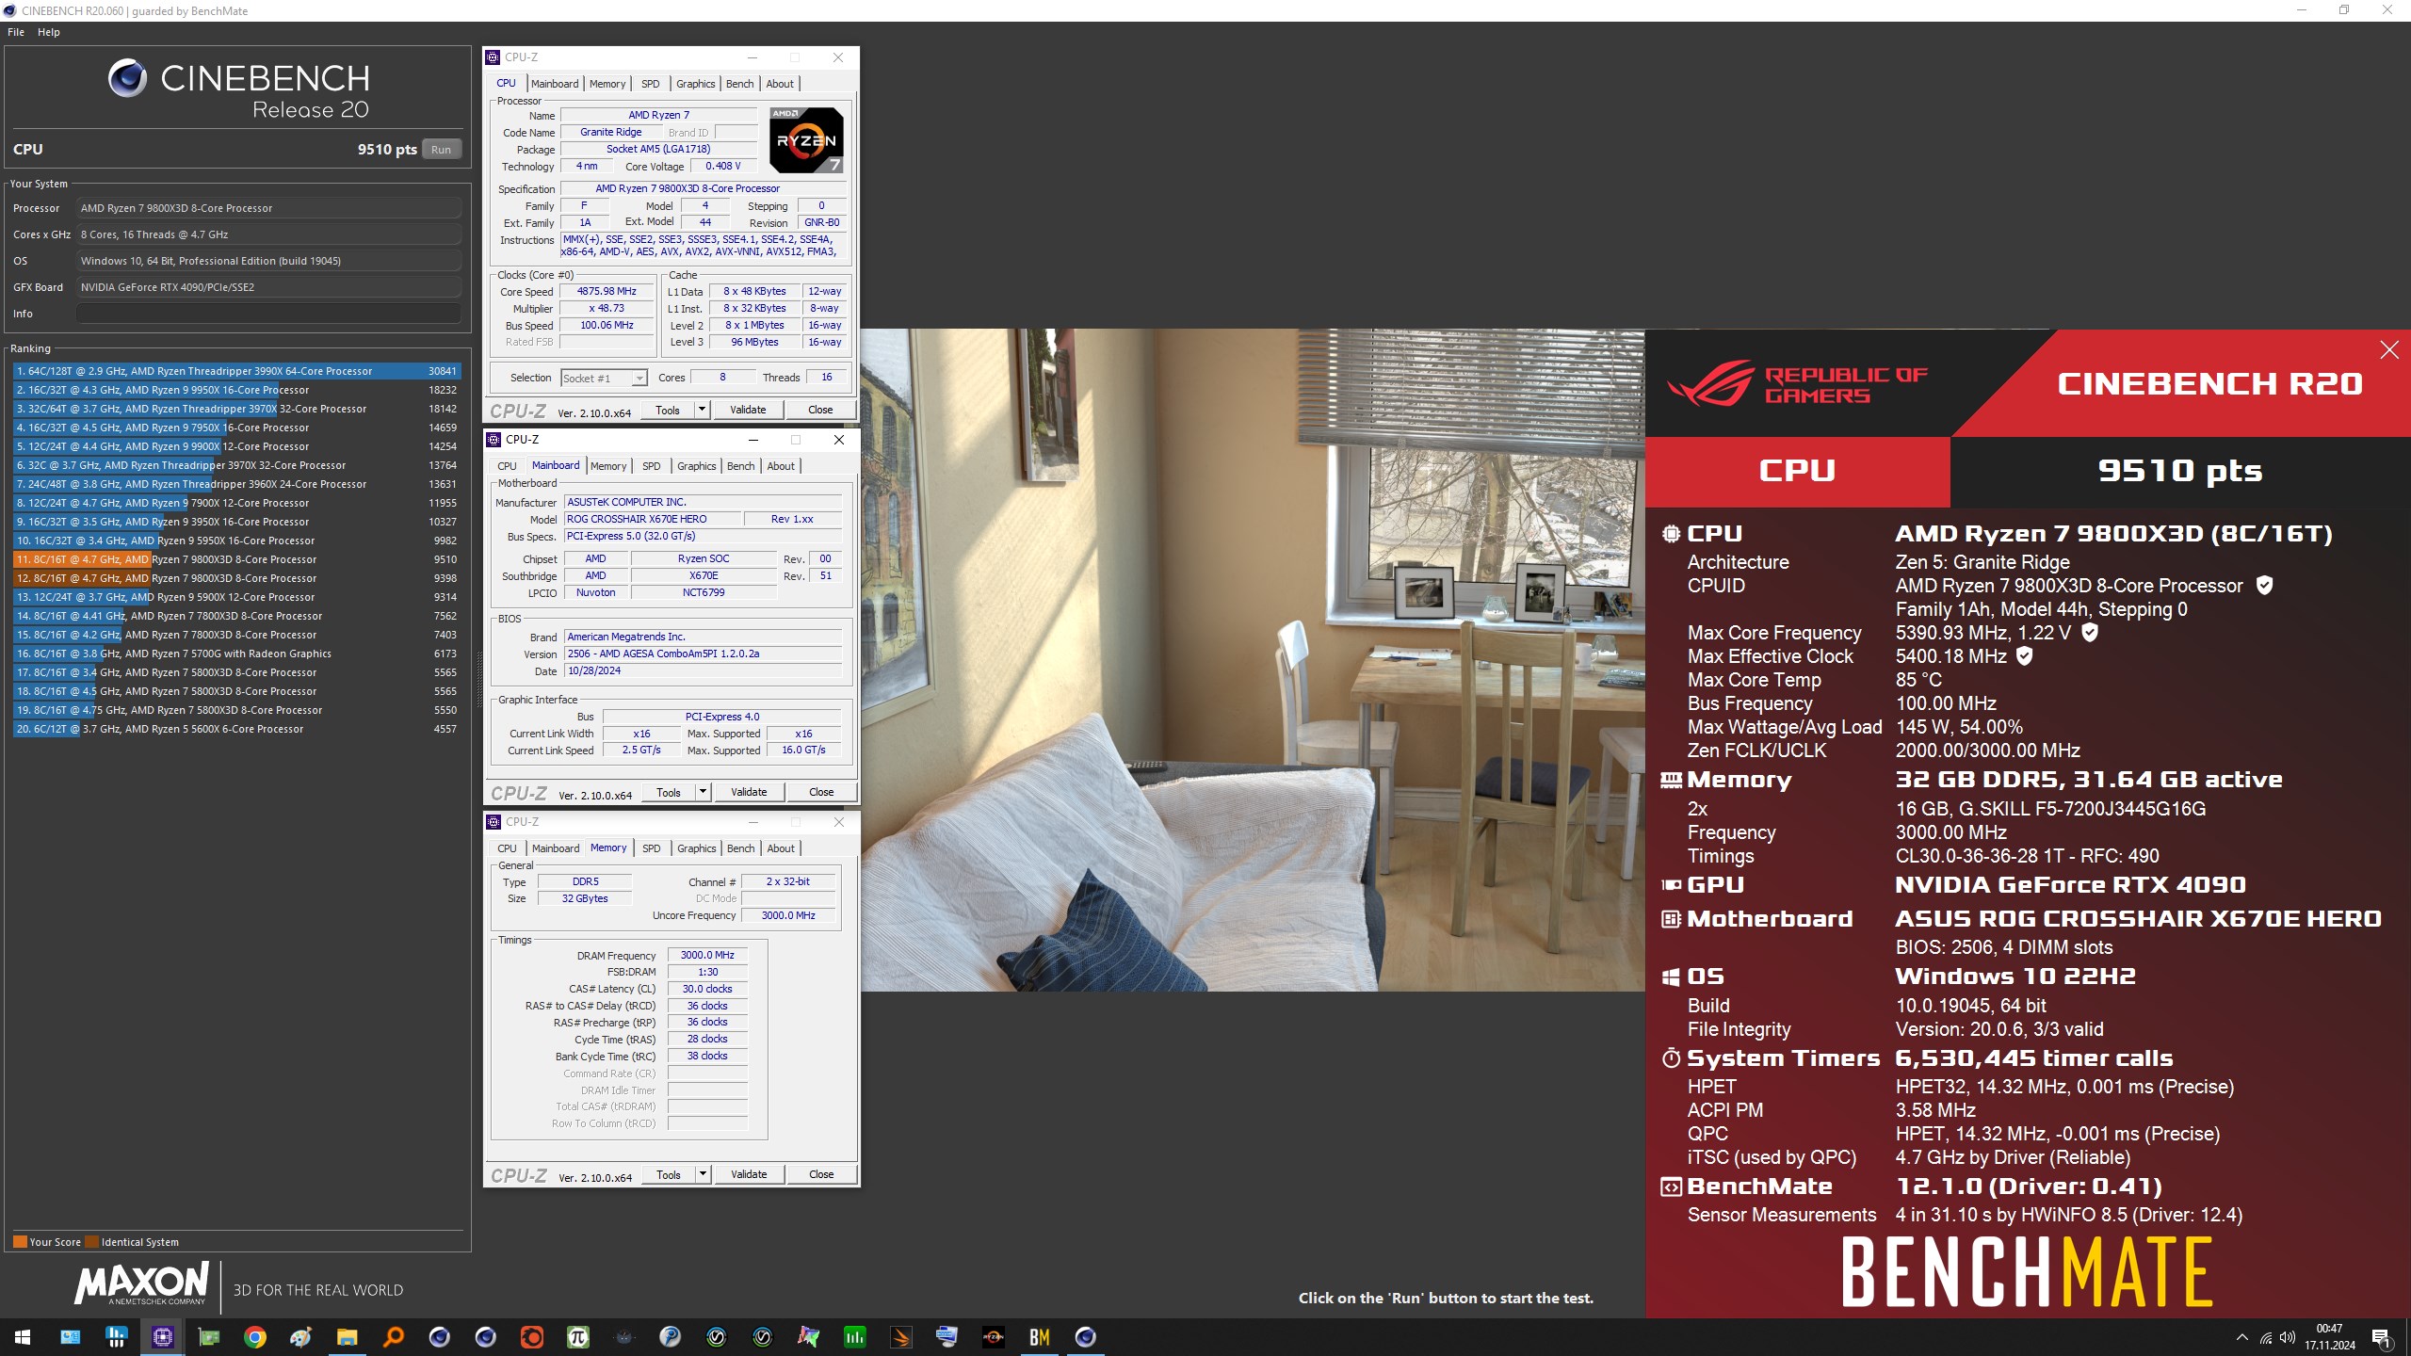This screenshot has width=2411, height=1356.
Task: Click the shield beside Max Effective Clock
Action: [x=2024, y=656]
